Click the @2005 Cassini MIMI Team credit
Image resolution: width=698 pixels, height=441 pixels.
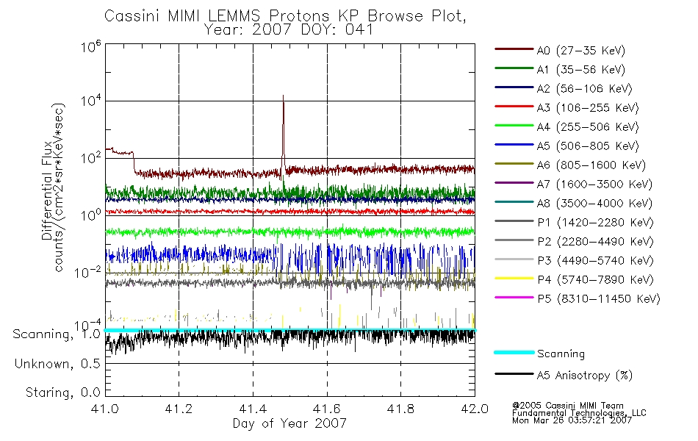(567, 406)
